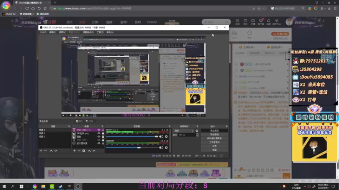Image resolution: width=339 pixels, height=190 pixels.
Task: Open the OBS Studio taskbar icon
Action: [78, 187]
